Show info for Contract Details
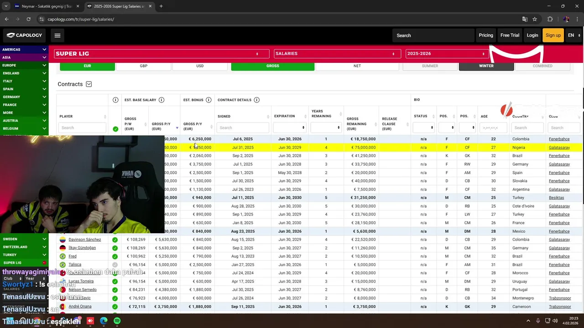This screenshot has width=584, height=328. 256,100
